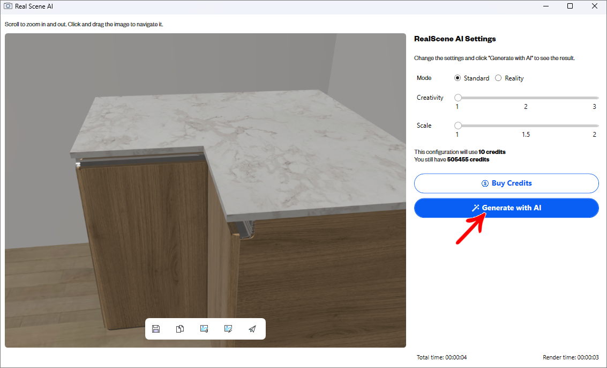
Task: Click the Real Scene AI camera icon
Action: click(x=8, y=6)
